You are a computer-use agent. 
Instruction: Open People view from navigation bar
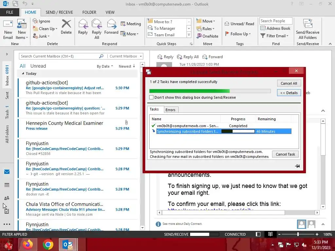pyautogui.click(x=7, y=198)
